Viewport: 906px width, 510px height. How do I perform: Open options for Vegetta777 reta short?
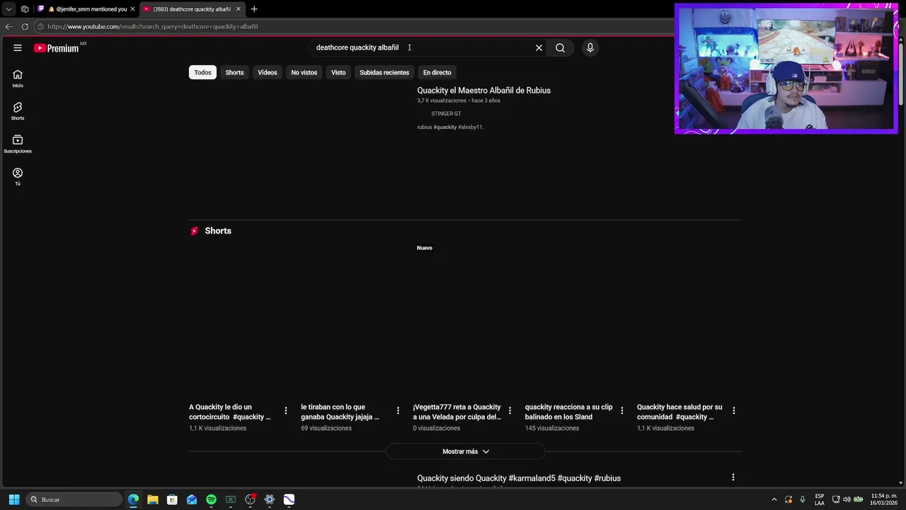[510, 410]
